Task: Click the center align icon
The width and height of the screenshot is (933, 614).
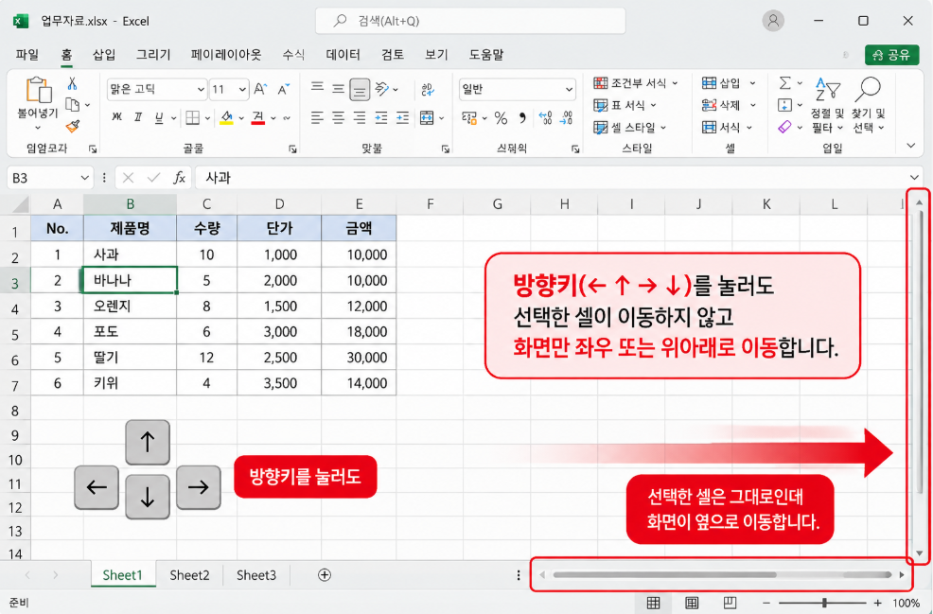Action: click(x=338, y=118)
